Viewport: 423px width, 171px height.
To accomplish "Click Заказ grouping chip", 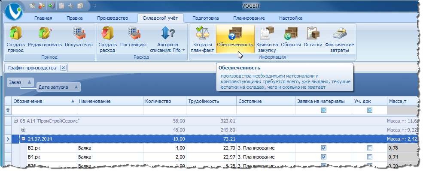I will tap(21, 82).
